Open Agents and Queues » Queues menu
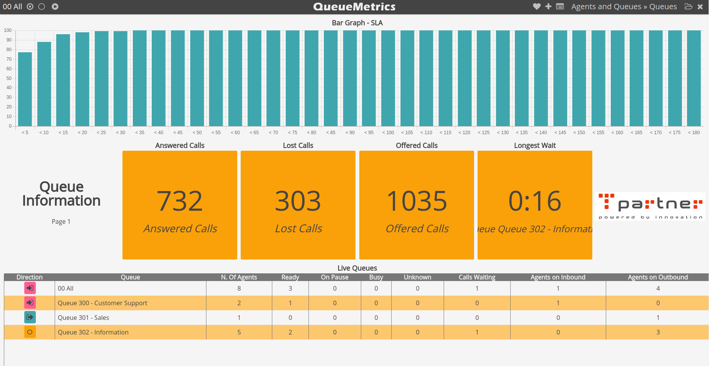Image resolution: width=709 pixels, height=366 pixels. [624, 7]
